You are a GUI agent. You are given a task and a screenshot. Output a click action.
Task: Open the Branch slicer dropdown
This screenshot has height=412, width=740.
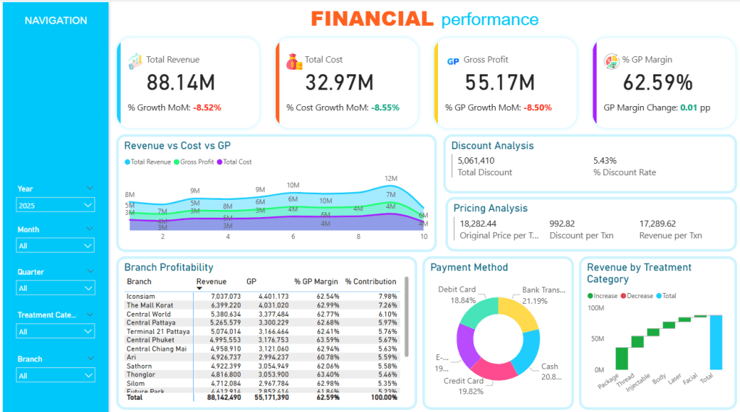(56, 376)
